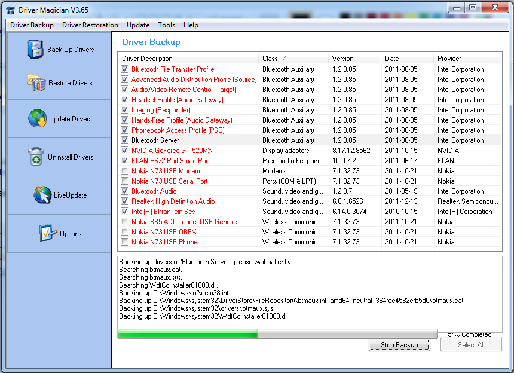Click version 8.17.12.8562 cell
Image resolution: width=514 pixels, height=373 pixels.
pos(351,151)
